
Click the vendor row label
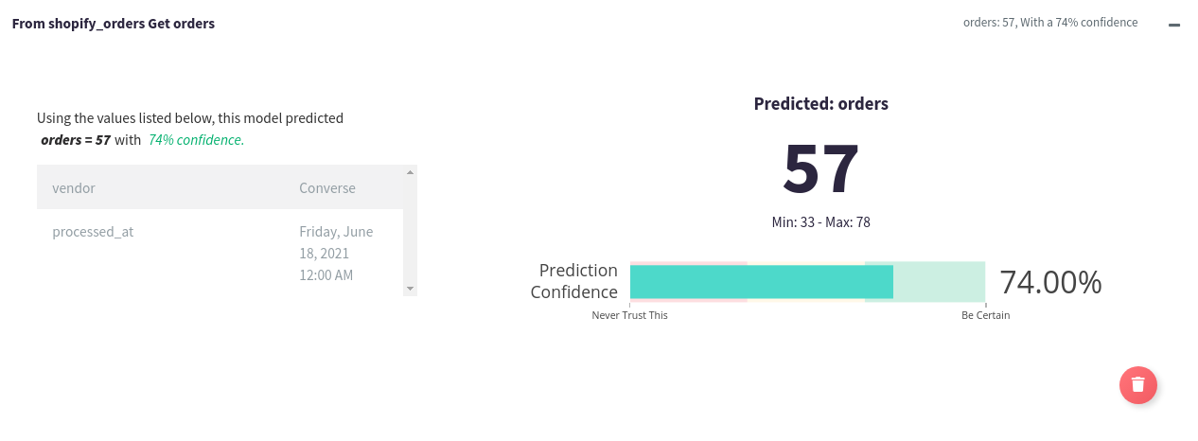click(74, 188)
